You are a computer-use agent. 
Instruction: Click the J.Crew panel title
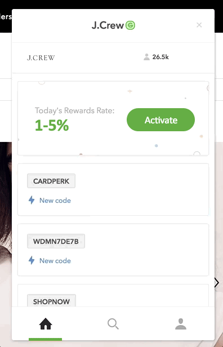108,25
